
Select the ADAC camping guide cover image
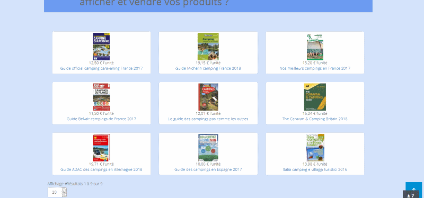pyautogui.click(x=101, y=148)
